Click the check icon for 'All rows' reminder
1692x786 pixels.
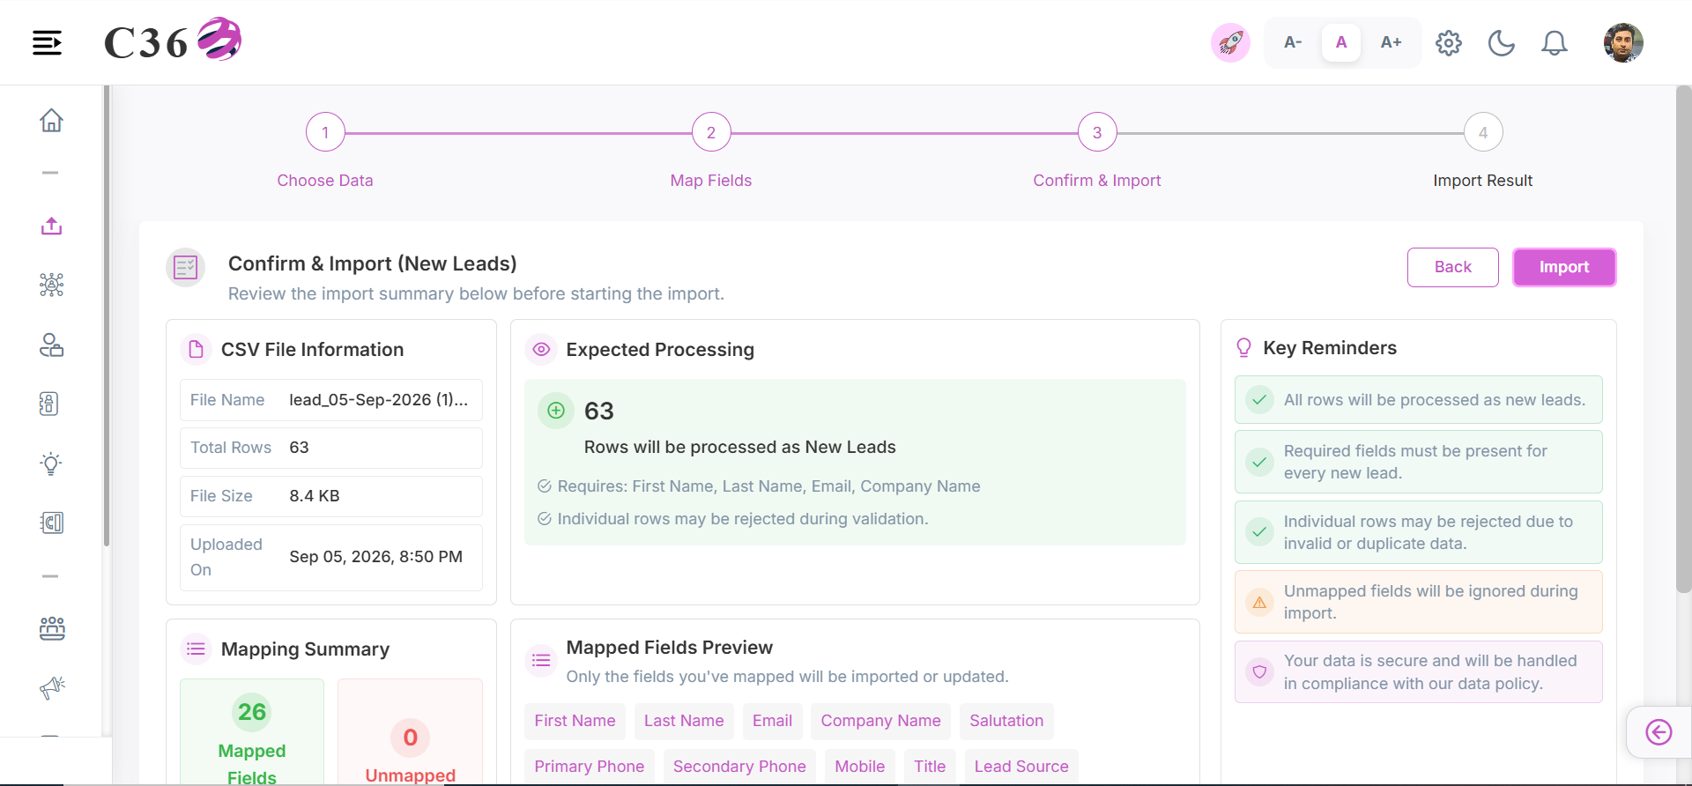pyautogui.click(x=1259, y=400)
